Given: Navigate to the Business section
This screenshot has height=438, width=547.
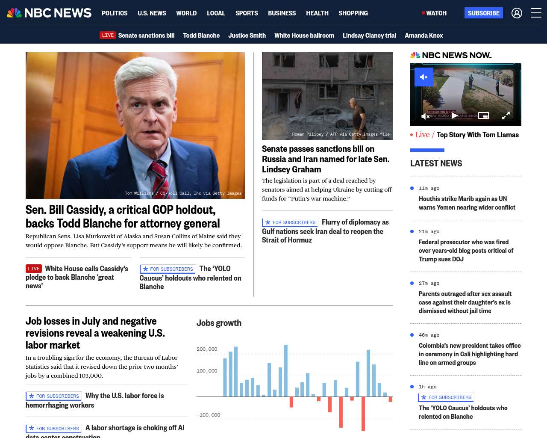Looking at the screenshot, I should pyautogui.click(x=282, y=13).
